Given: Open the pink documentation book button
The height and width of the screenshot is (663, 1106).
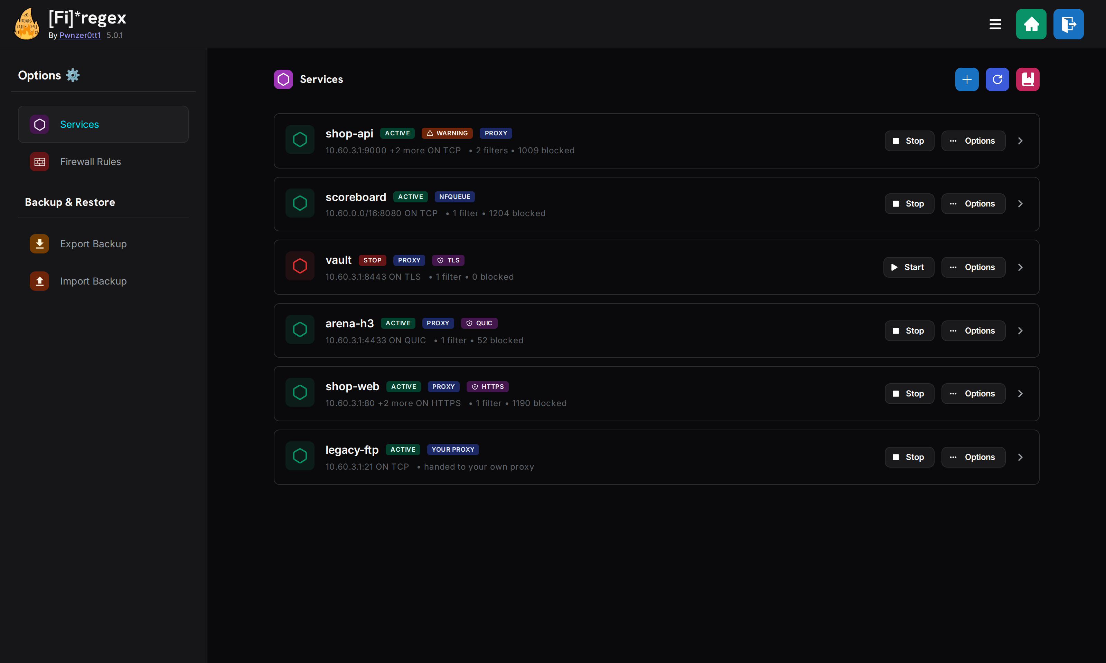Looking at the screenshot, I should [1028, 79].
